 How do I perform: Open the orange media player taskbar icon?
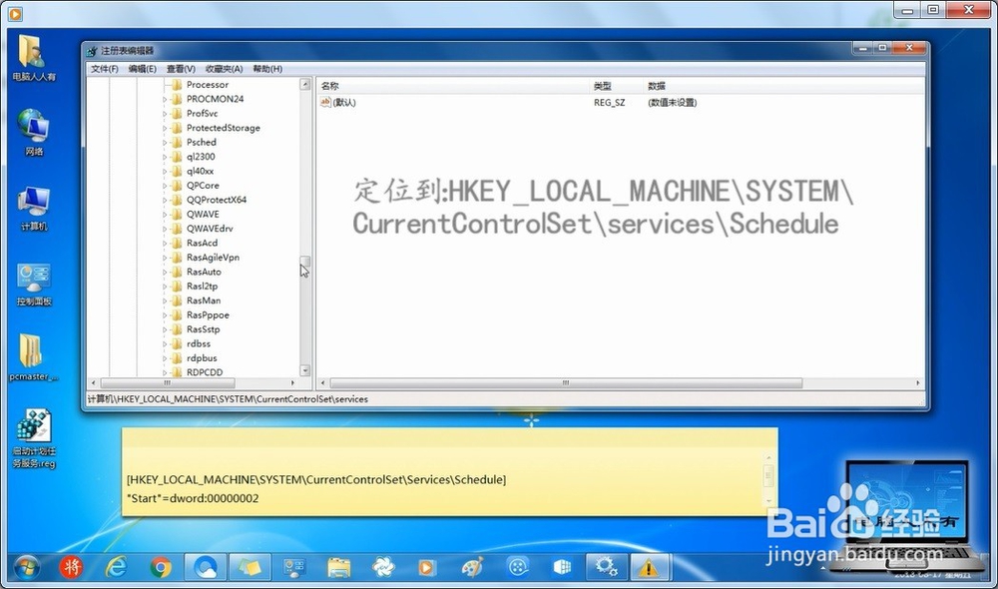(426, 567)
